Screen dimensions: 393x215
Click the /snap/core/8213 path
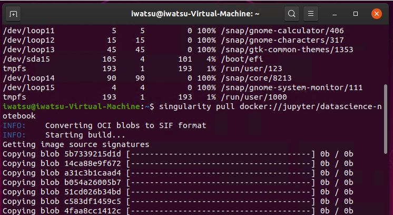pyautogui.click(x=256, y=78)
